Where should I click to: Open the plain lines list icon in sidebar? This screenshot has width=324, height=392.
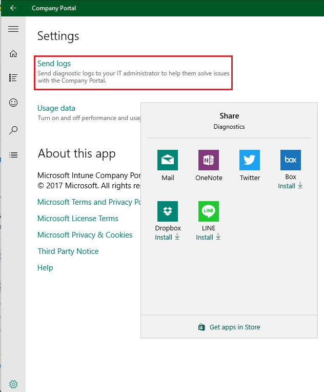point(13,155)
